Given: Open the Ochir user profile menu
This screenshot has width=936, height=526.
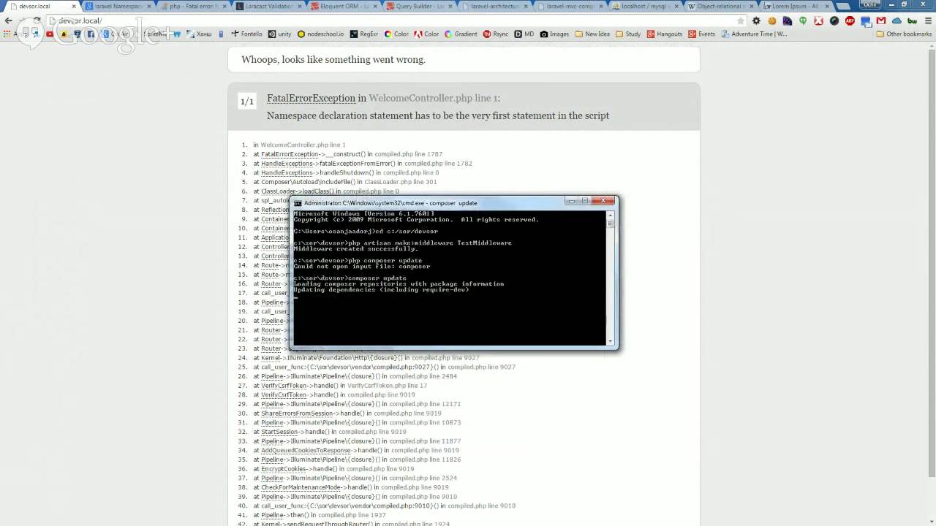Looking at the screenshot, I should point(870,4).
